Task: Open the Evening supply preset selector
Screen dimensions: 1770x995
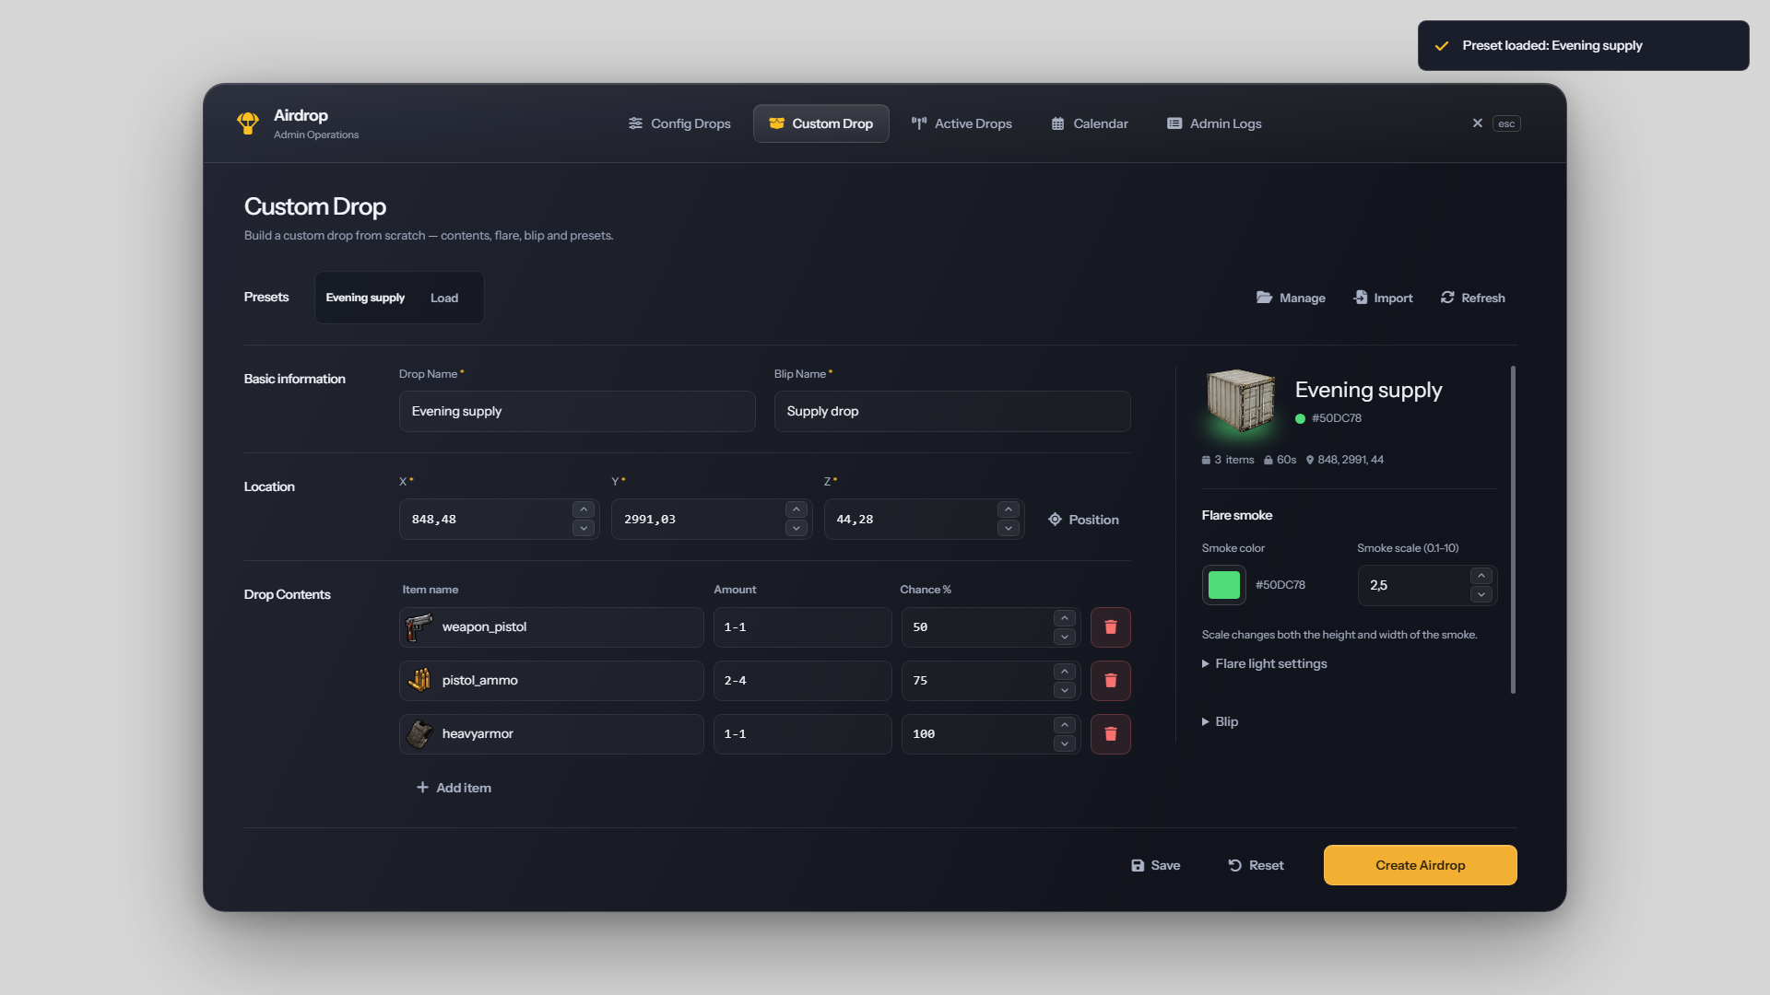Action: coord(365,298)
